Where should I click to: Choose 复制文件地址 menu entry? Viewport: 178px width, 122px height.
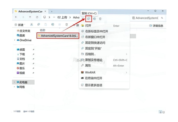pos(104,60)
